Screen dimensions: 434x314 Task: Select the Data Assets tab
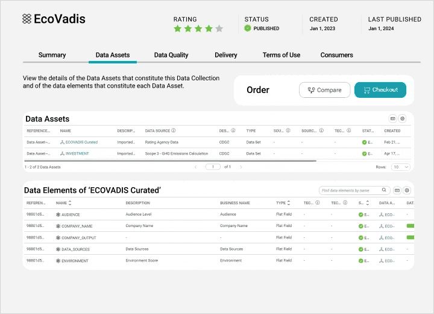coord(113,55)
